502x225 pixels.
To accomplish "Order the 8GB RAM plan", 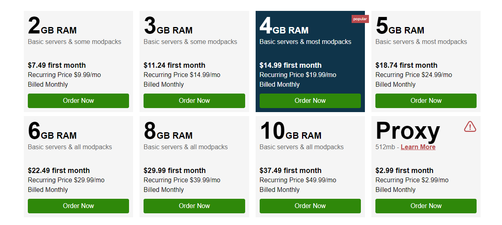I will [194, 206].
